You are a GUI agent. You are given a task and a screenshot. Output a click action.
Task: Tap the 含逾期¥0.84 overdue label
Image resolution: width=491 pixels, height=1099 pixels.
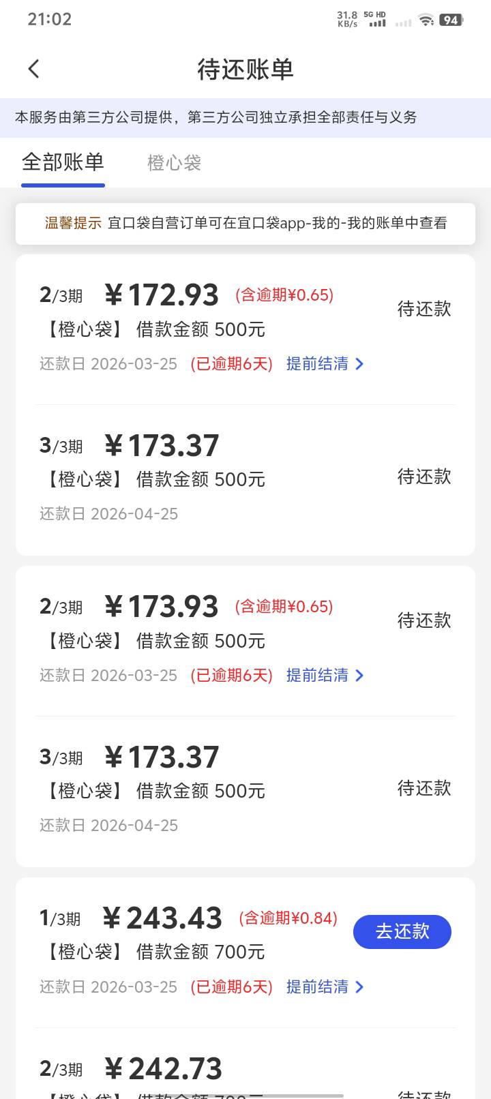(x=288, y=918)
